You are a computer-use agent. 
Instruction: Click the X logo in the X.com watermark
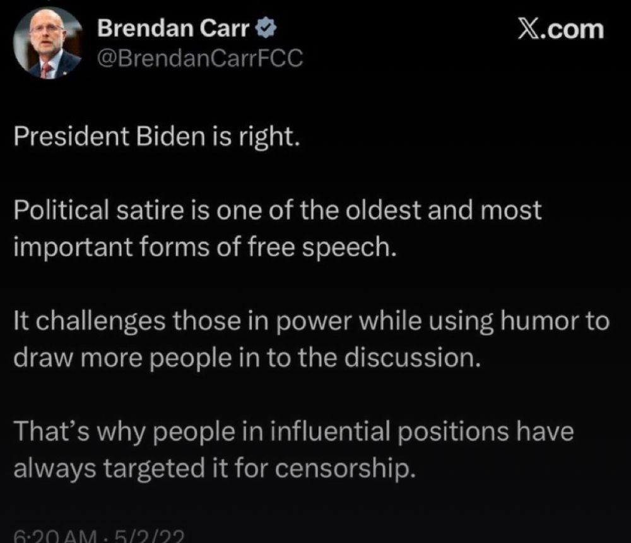[528, 30]
